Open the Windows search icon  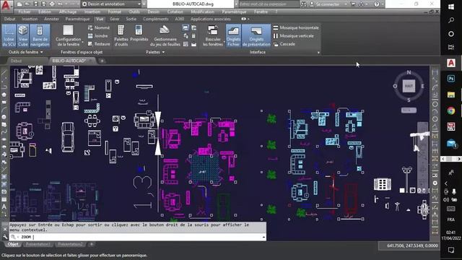tap(450, 20)
